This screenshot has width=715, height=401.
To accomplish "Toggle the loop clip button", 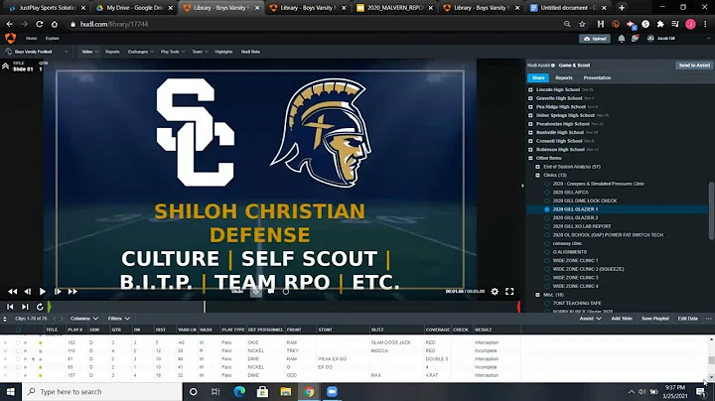I will pyautogui.click(x=40, y=307).
